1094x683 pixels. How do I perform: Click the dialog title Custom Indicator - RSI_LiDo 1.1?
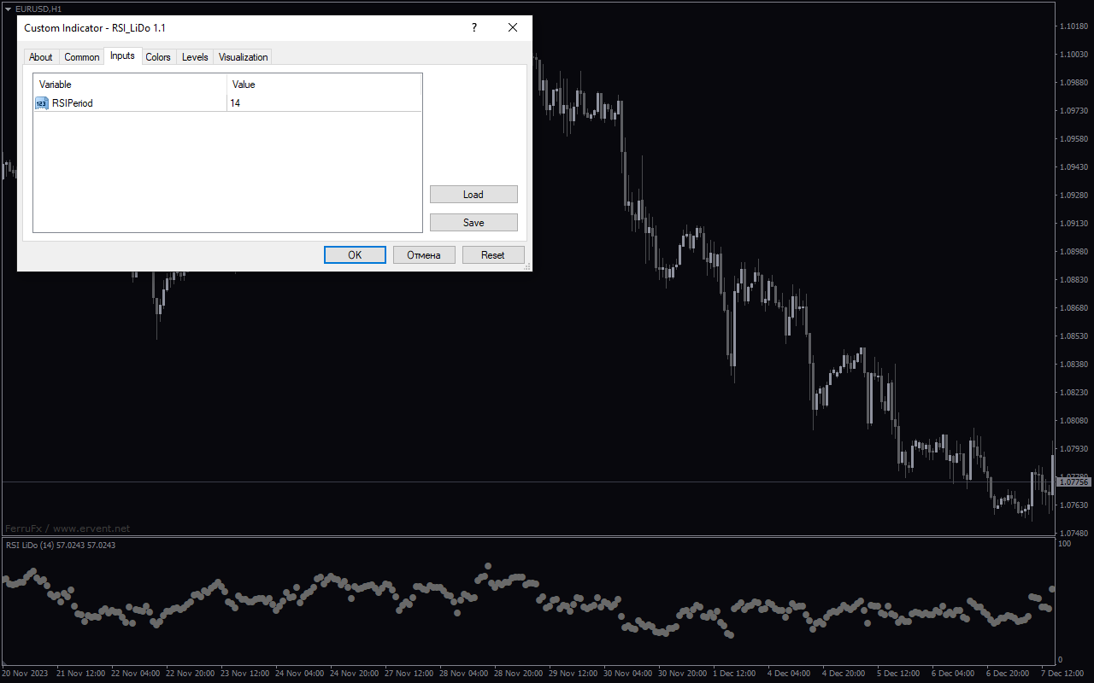tap(95, 28)
